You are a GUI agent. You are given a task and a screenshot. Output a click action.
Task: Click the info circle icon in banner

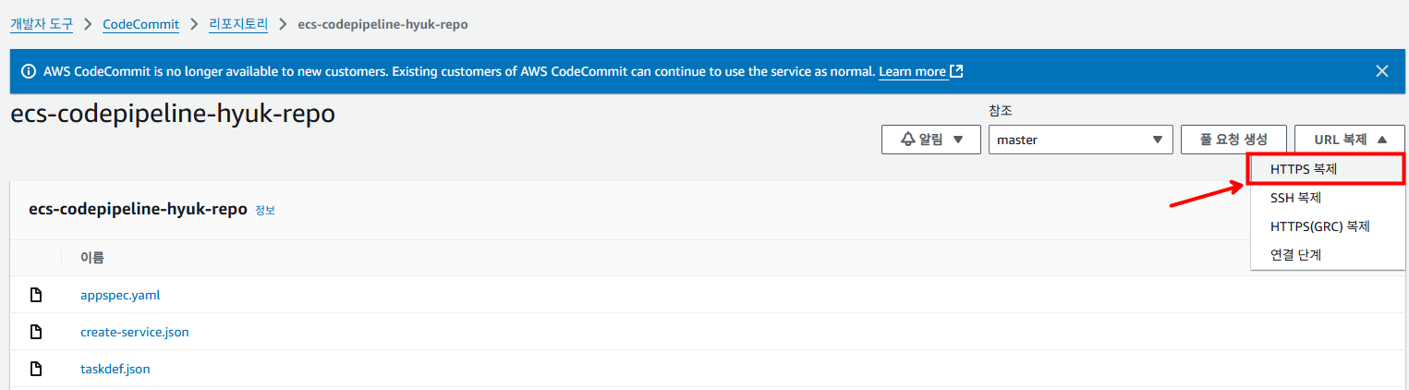[29, 71]
